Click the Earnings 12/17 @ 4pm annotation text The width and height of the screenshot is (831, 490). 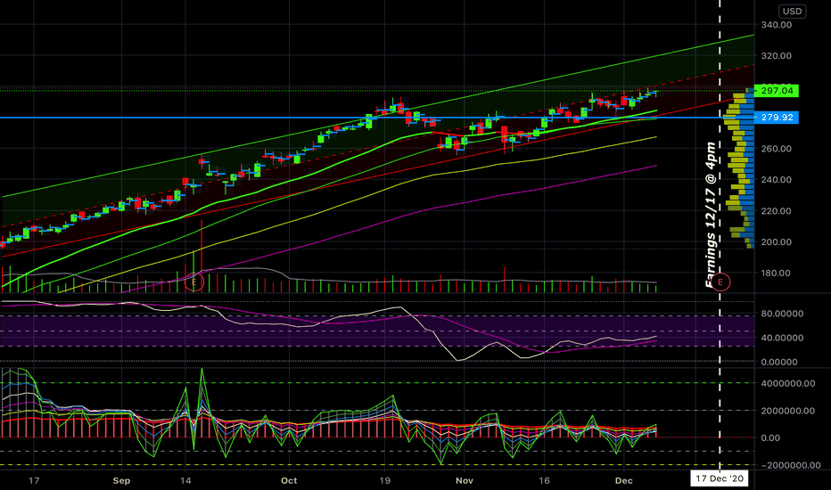point(710,215)
